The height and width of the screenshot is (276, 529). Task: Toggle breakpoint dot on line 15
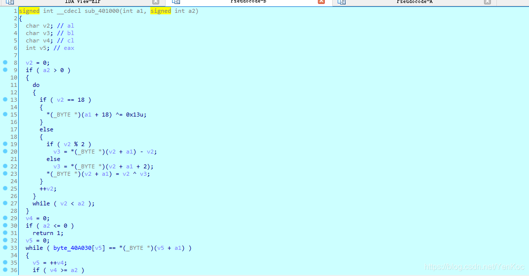5,114
